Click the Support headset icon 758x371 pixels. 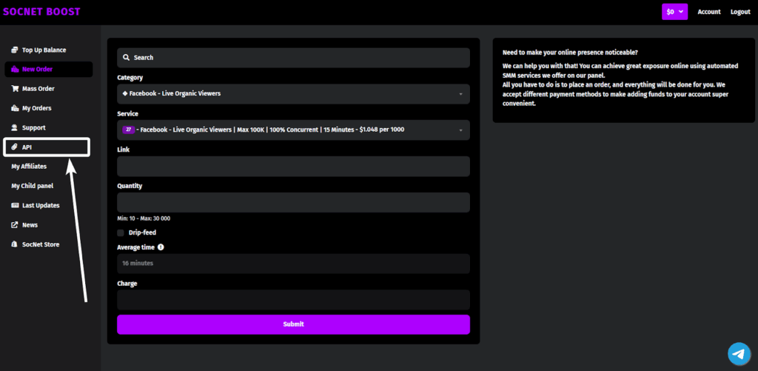pyautogui.click(x=15, y=128)
